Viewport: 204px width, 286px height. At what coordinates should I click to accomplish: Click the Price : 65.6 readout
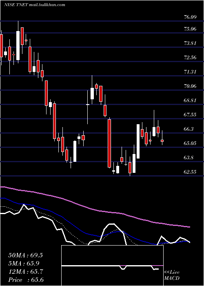click(x=26, y=280)
